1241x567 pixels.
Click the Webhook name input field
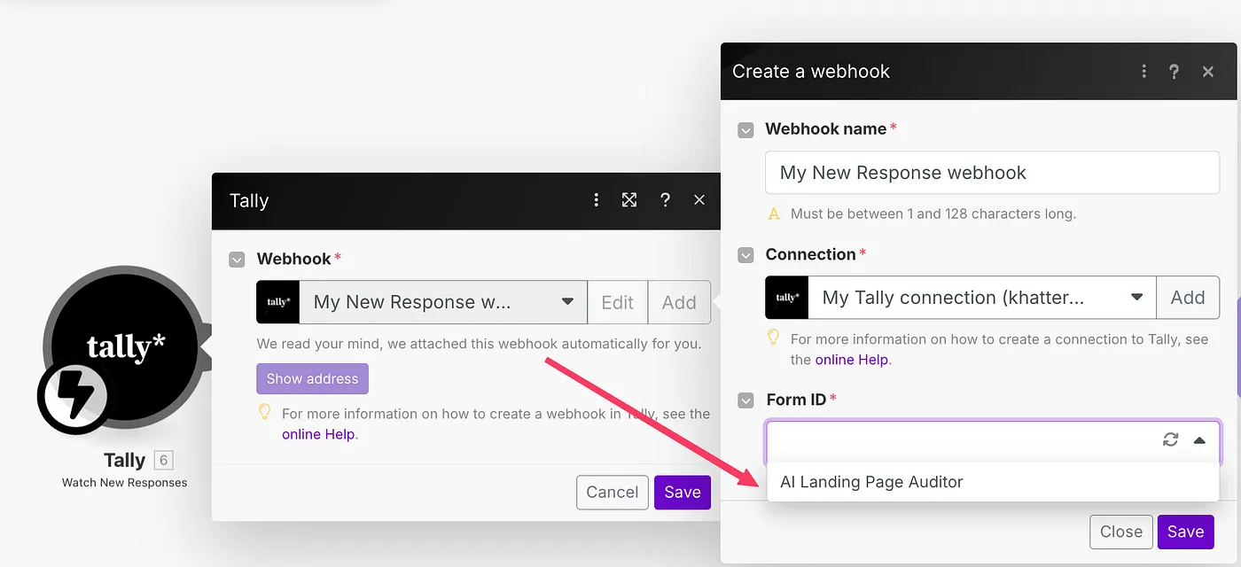992,173
